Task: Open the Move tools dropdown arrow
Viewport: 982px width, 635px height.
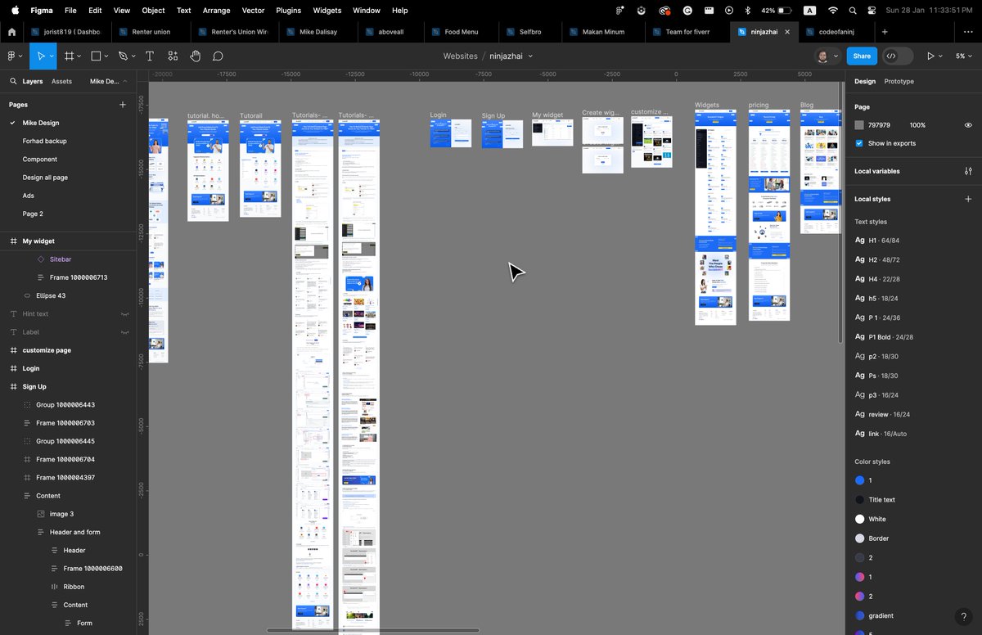Action: [51, 56]
